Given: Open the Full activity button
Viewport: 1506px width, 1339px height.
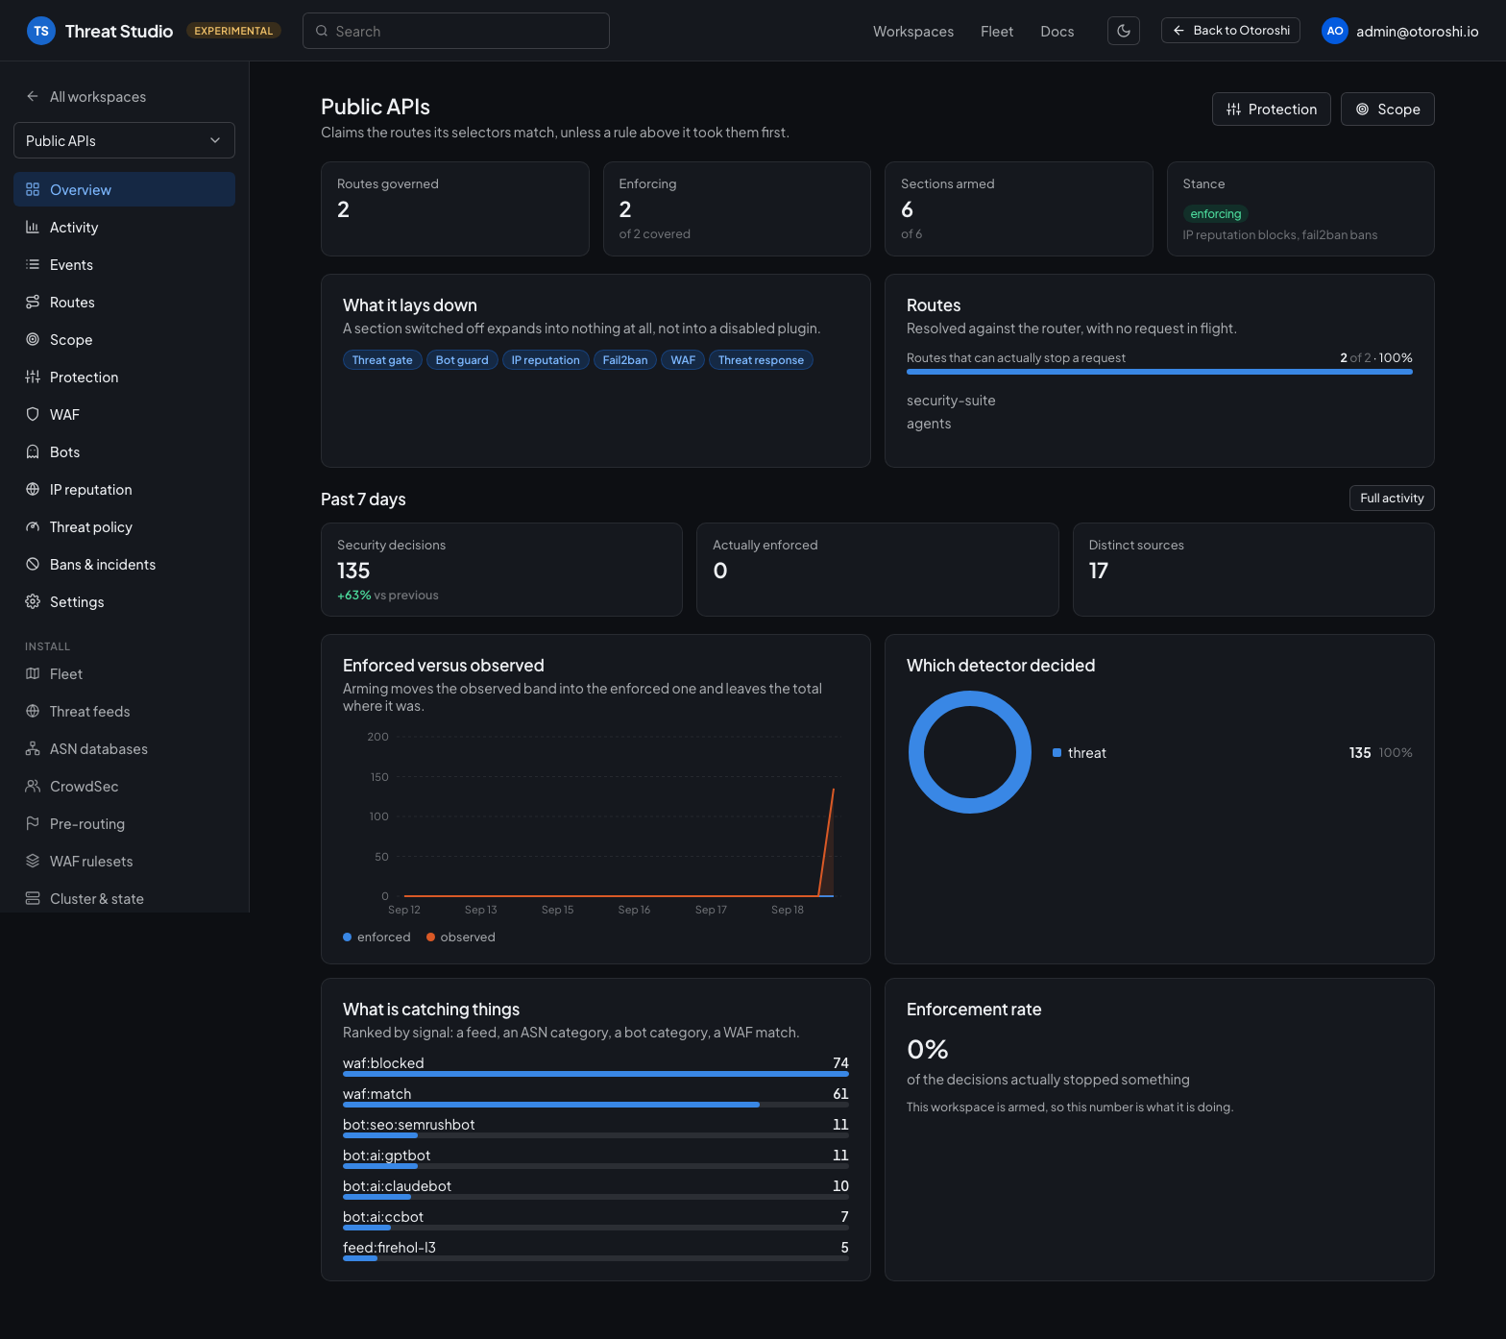Looking at the screenshot, I should coord(1392,498).
